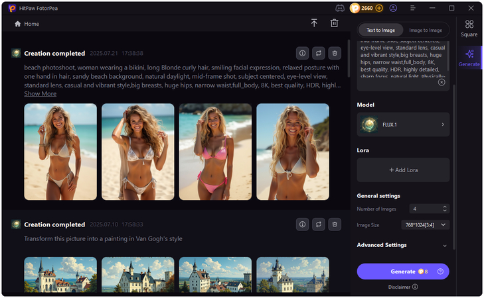Screen dimensions: 484x298
Task: Click the avatar icon beside the first Creation completed
Action: pos(16,53)
